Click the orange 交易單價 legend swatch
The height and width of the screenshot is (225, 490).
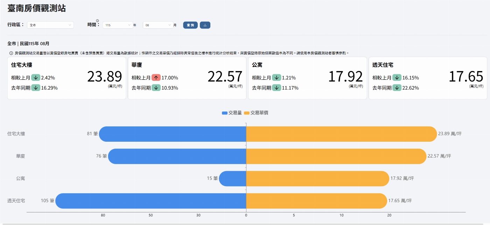point(247,113)
